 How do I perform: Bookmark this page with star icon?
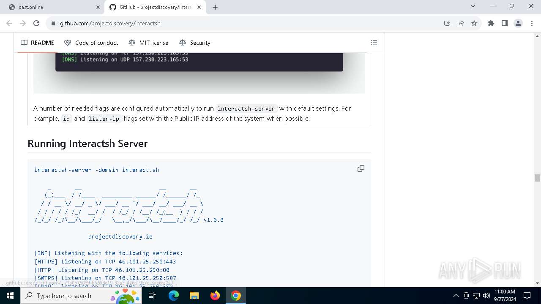coord(474,23)
